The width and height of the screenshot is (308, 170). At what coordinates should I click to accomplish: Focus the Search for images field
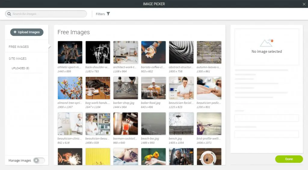(x=46, y=14)
